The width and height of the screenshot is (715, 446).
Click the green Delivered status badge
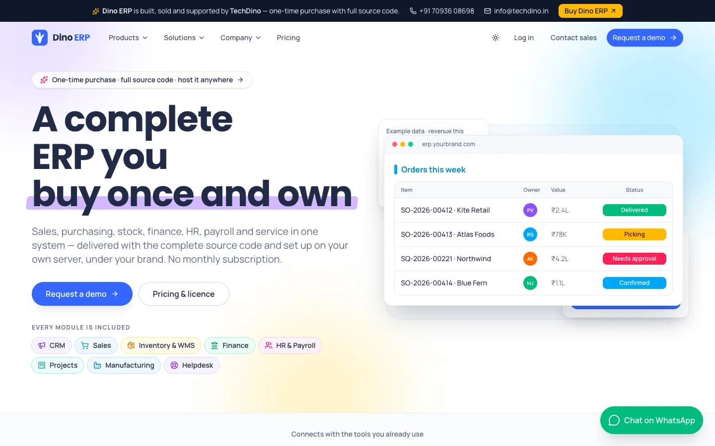click(635, 210)
